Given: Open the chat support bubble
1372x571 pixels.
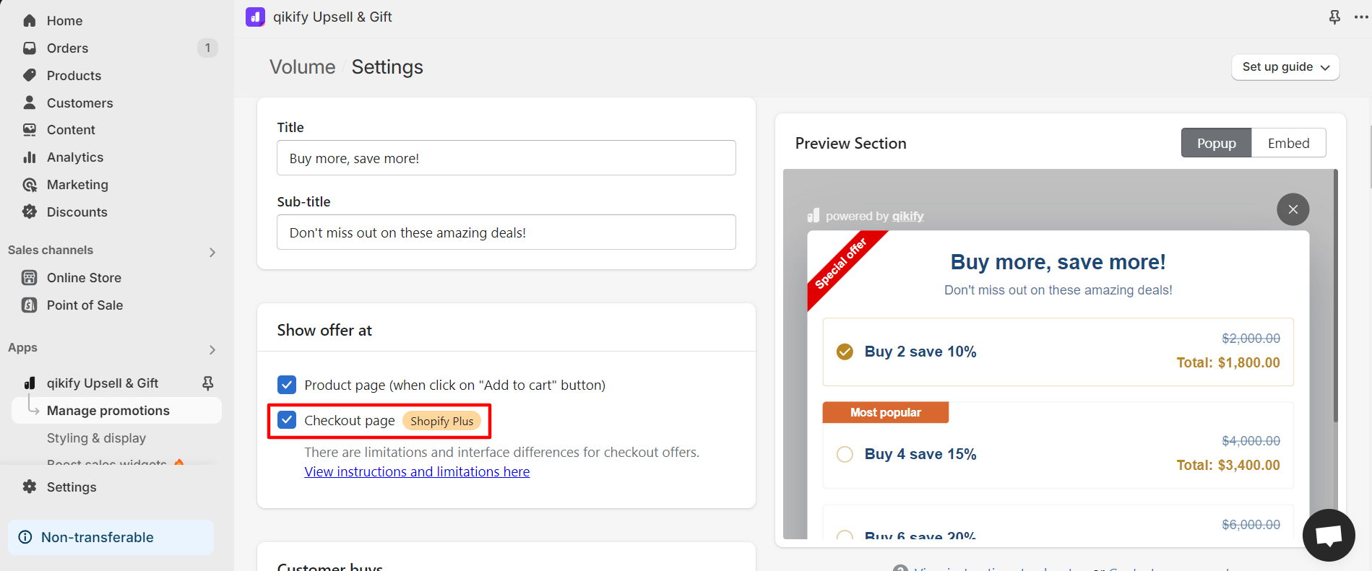Looking at the screenshot, I should (x=1329, y=536).
